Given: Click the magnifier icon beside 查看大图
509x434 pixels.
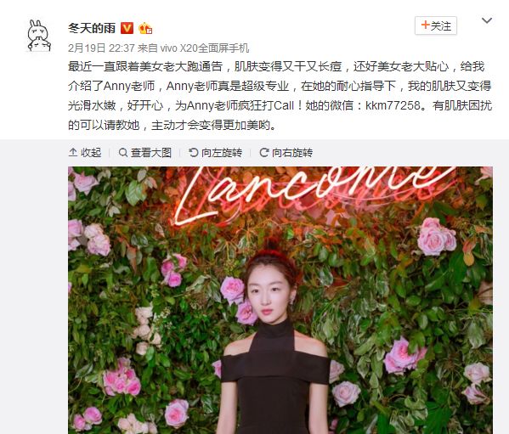Looking at the screenshot, I should (123, 152).
